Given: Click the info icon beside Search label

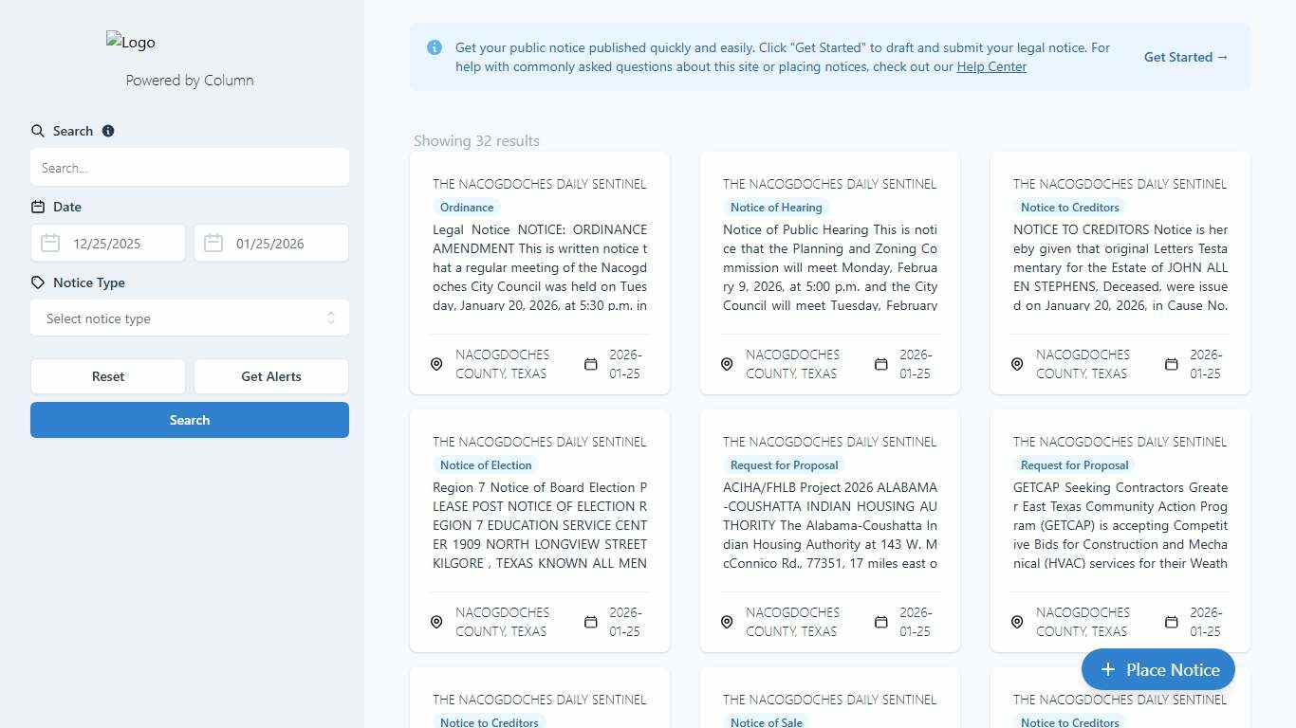Looking at the screenshot, I should pyautogui.click(x=108, y=131).
